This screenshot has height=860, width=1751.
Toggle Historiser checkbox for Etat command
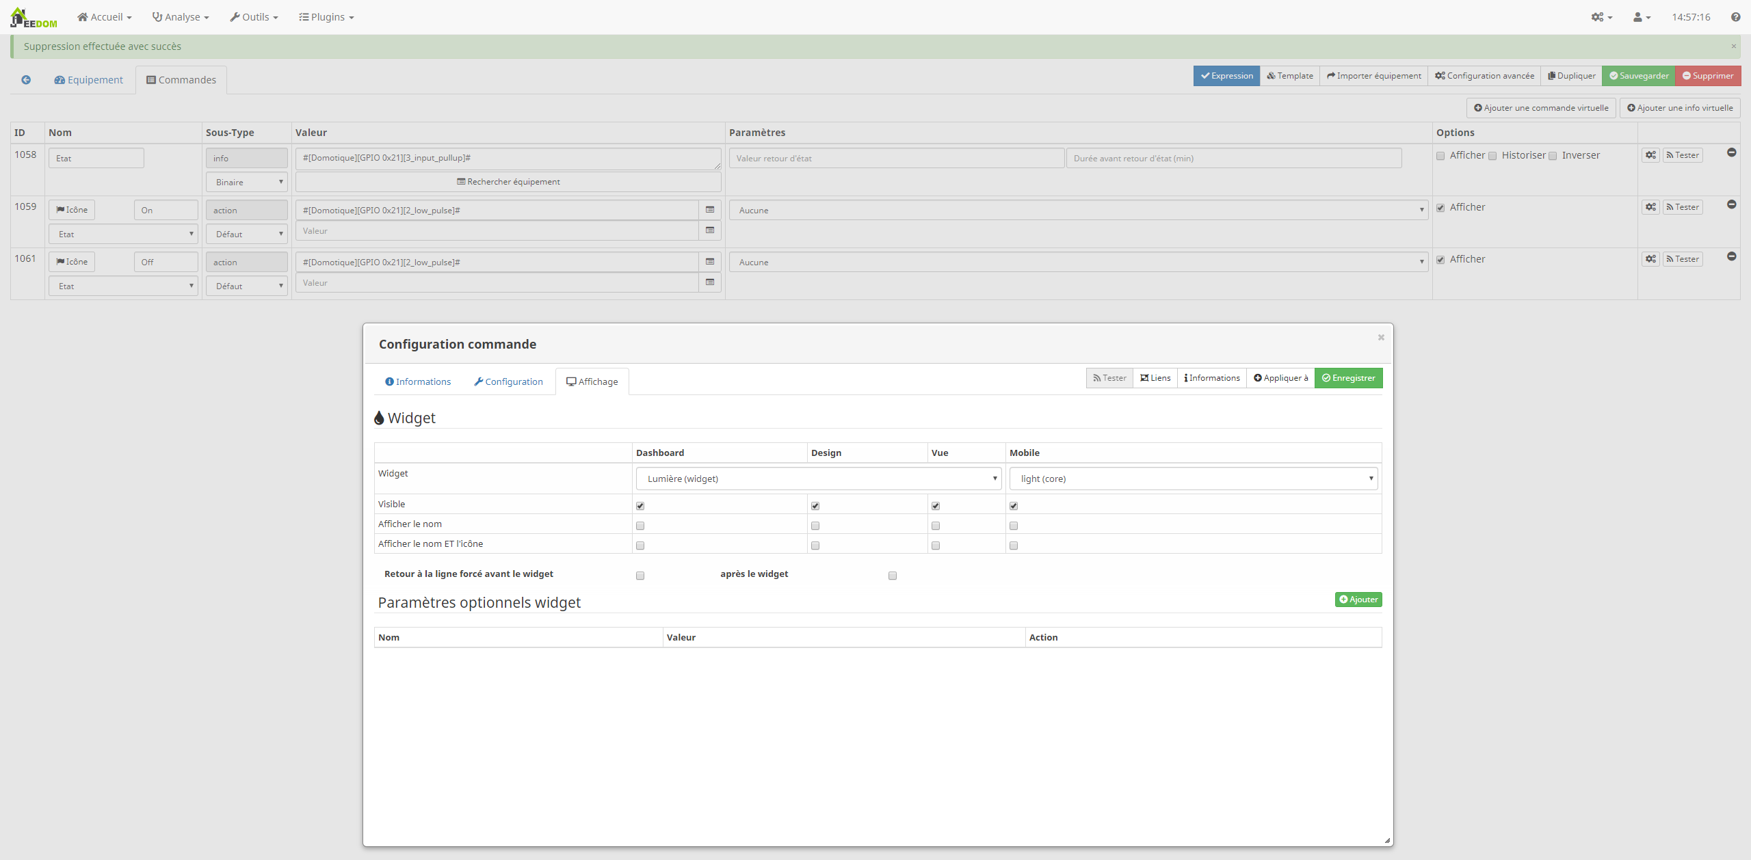tap(1492, 156)
